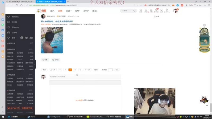
Task: Click the browser reload button
Action: (17, 5)
